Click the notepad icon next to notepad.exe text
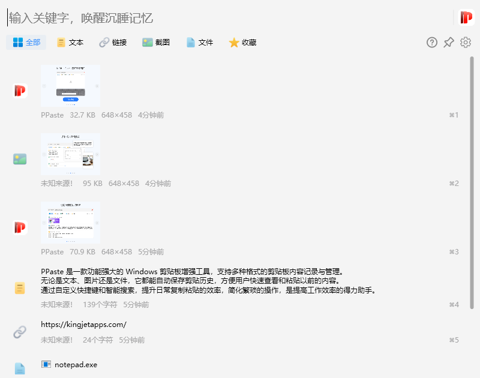Viewport: 480px width, 378px height. pos(47,364)
